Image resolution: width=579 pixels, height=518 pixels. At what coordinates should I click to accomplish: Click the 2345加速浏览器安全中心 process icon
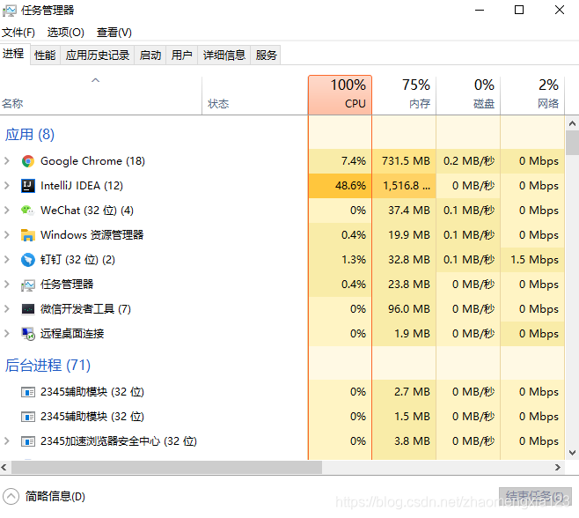point(27,441)
